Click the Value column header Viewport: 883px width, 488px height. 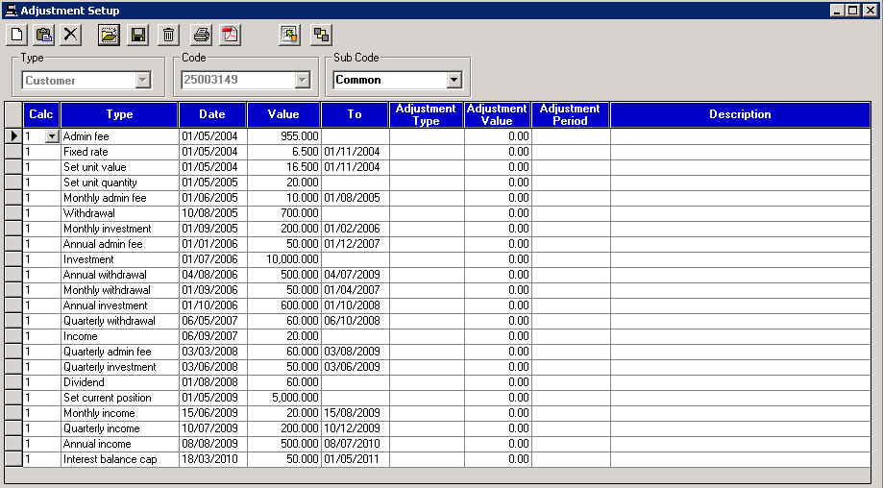pyautogui.click(x=283, y=114)
